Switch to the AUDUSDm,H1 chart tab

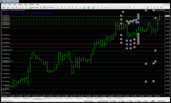48,98
